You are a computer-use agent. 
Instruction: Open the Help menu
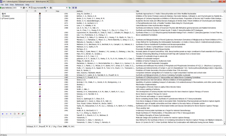click(x=27, y=5)
